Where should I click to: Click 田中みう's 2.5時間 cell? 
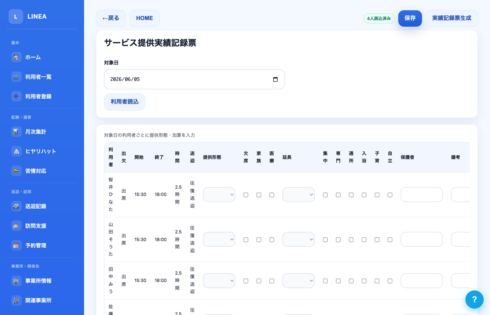pyautogui.click(x=178, y=281)
